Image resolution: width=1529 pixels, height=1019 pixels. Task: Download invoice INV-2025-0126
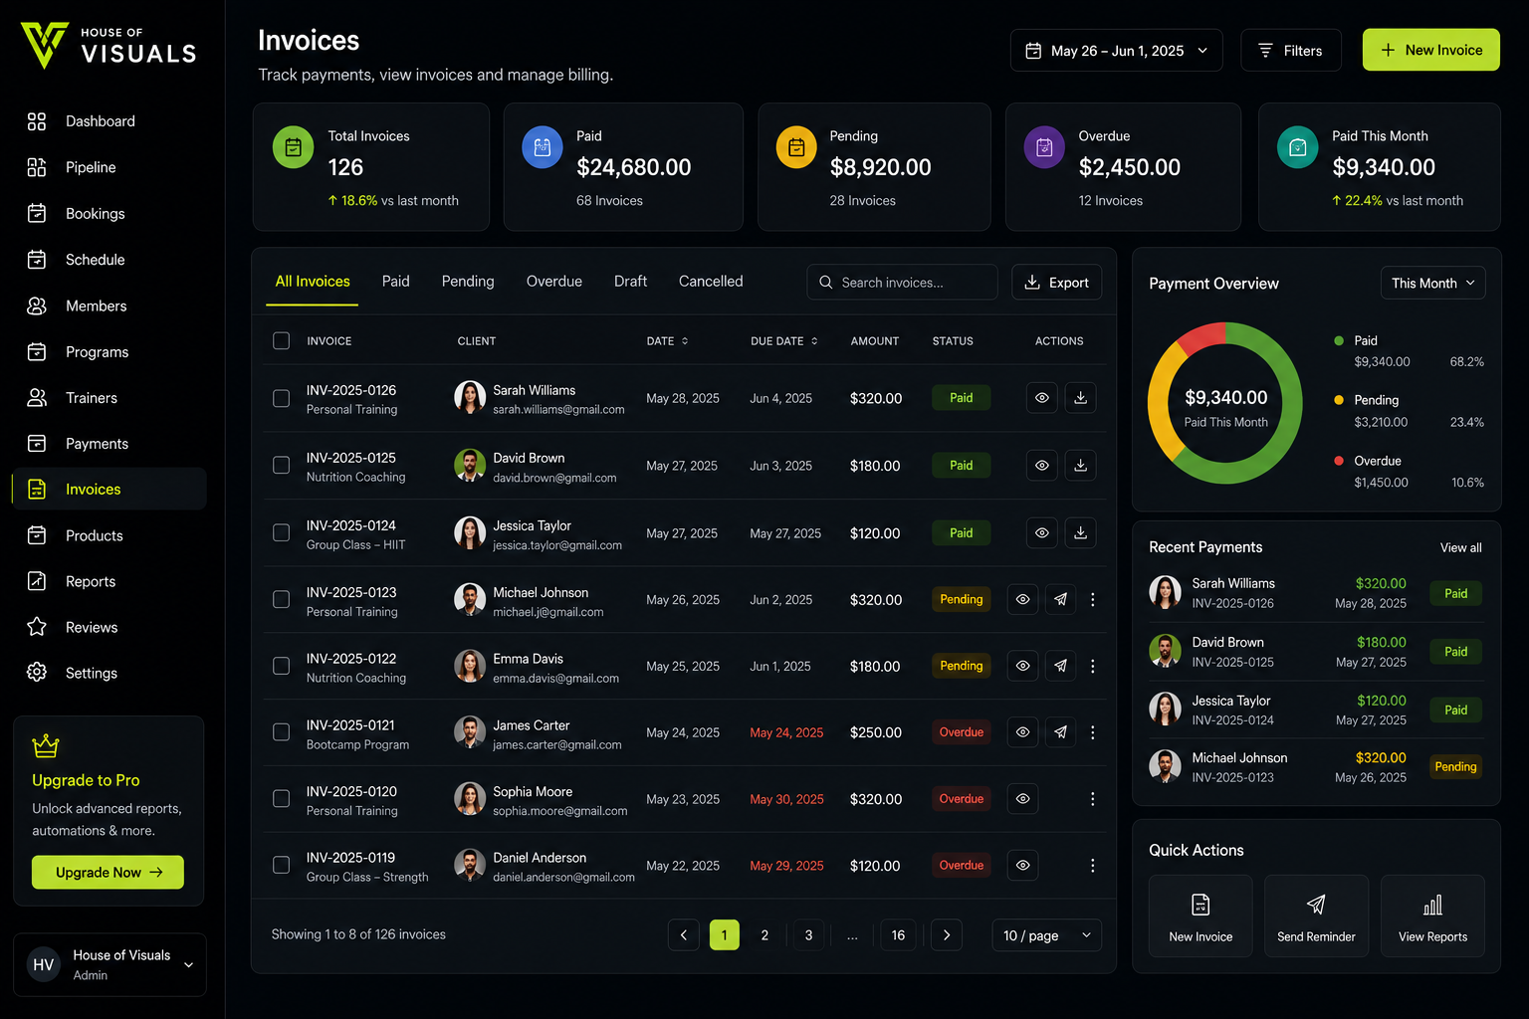click(x=1080, y=398)
